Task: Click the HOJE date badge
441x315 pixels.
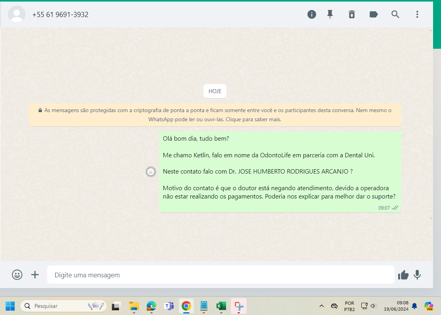Action: point(215,91)
